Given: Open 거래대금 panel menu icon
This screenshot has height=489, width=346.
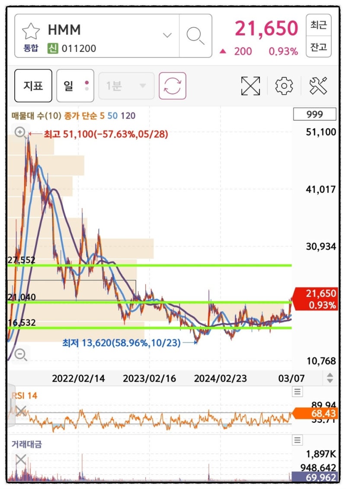Looking at the screenshot, I should pos(298,440).
